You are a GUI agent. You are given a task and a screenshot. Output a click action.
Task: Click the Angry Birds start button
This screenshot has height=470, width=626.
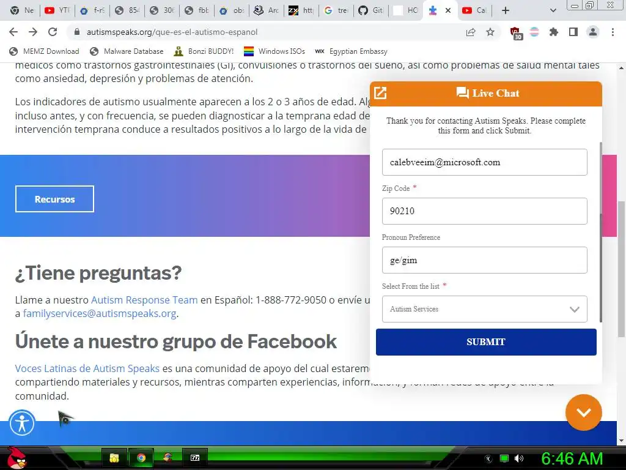[16, 458]
